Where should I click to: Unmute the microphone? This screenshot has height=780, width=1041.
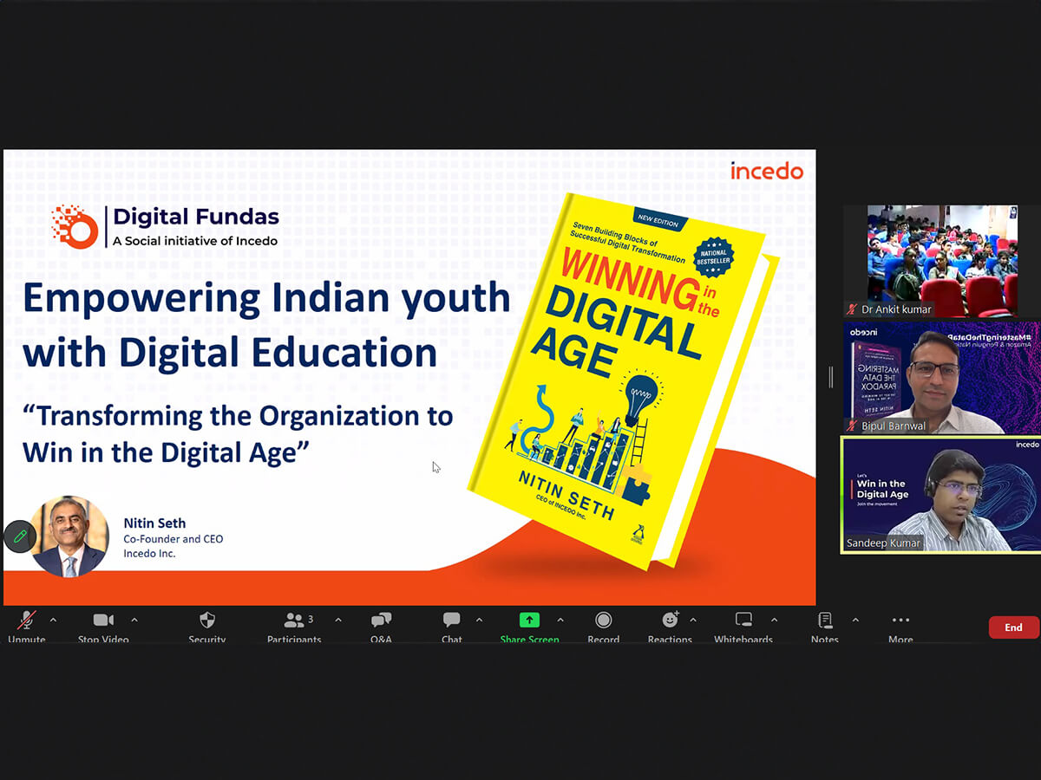point(27,621)
